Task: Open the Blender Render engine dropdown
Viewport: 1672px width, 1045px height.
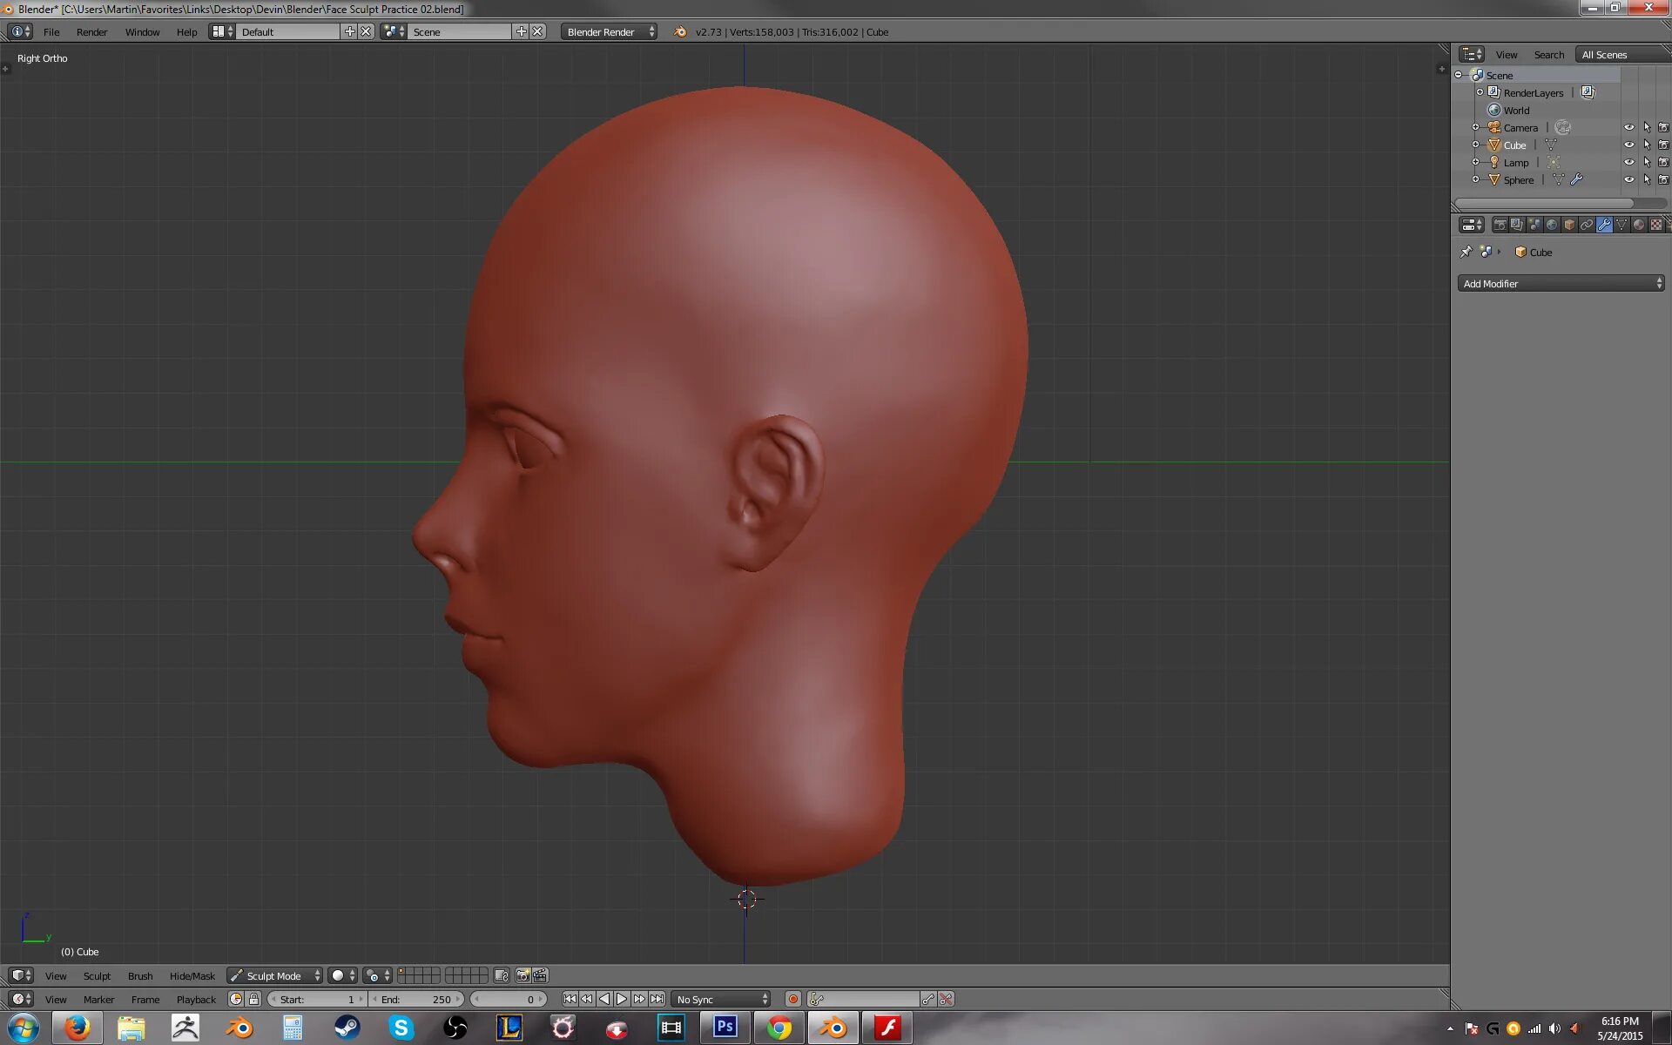Action: pyautogui.click(x=610, y=32)
